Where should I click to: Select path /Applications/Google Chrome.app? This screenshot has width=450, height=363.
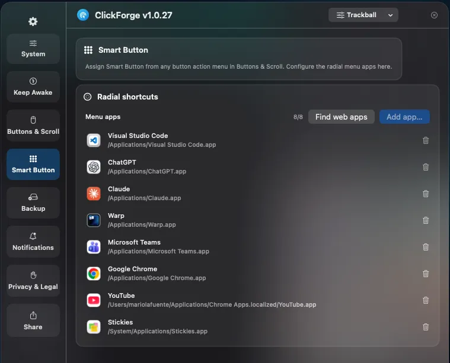pos(157,278)
